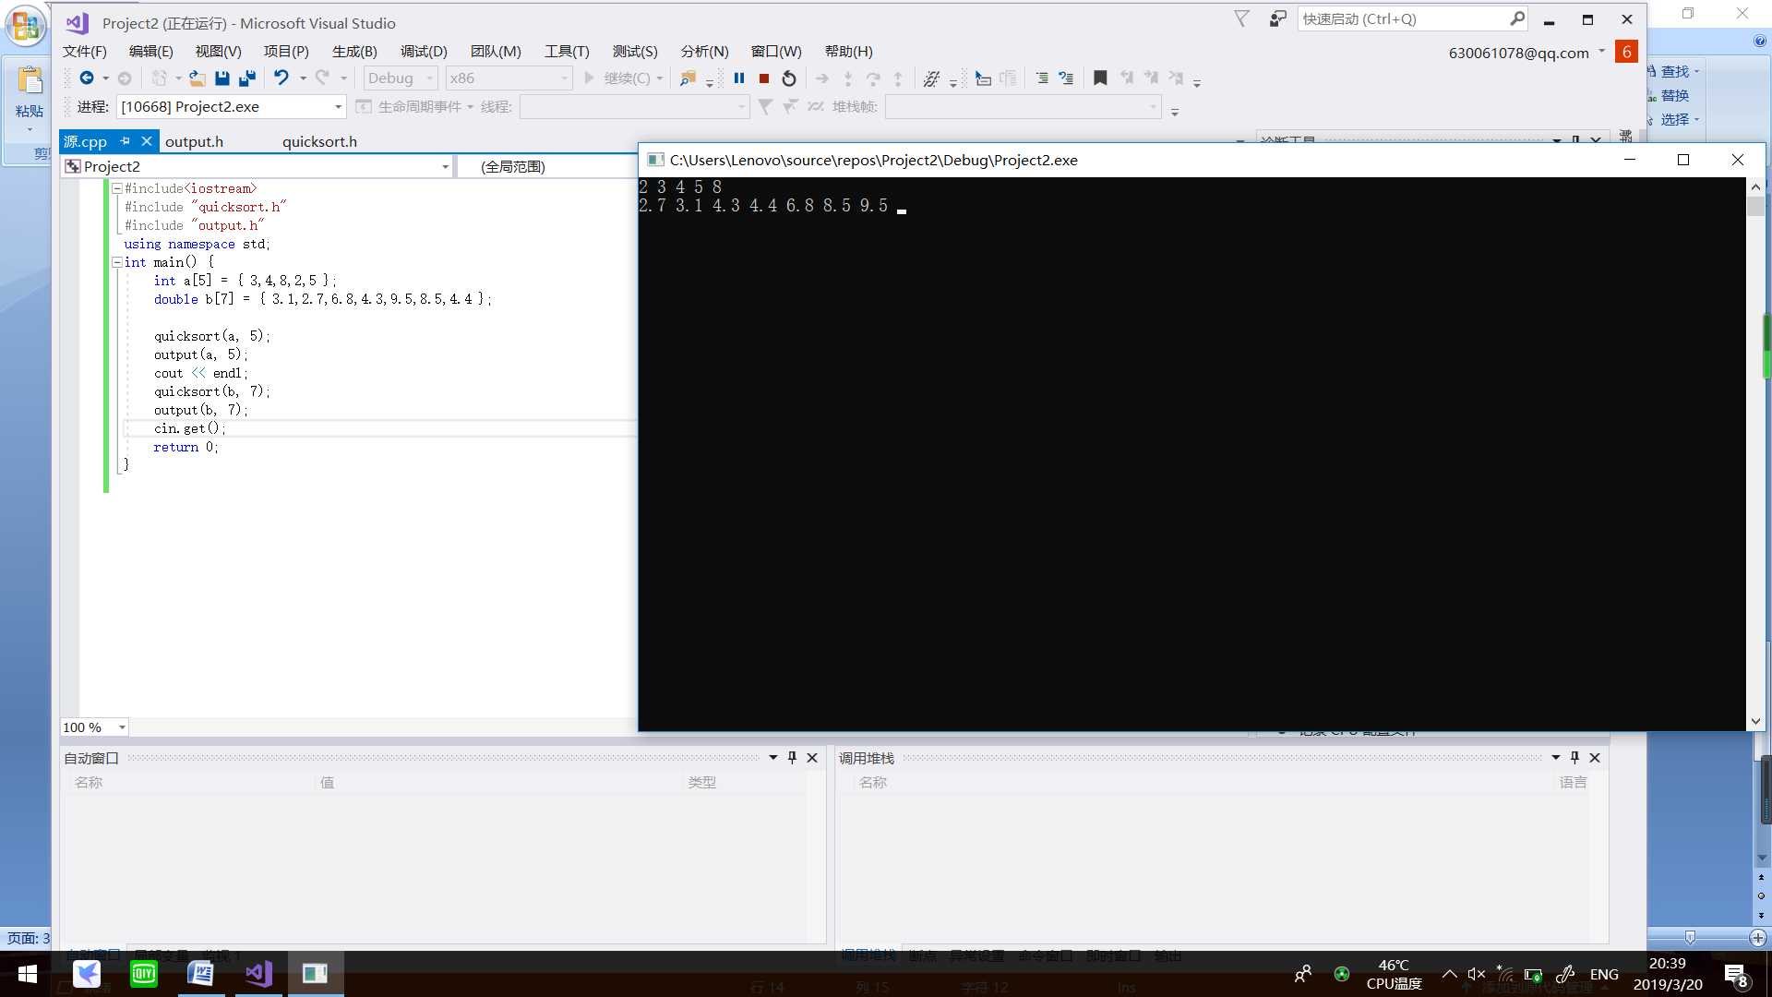Image resolution: width=1772 pixels, height=997 pixels.
Task: Click the Word icon on the taskbar
Action: pos(200,974)
